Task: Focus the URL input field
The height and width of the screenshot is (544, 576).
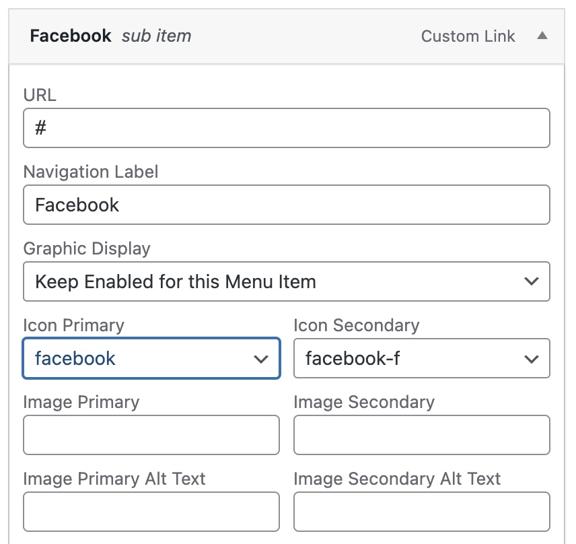Action: pyautogui.click(x=286, y=128)
